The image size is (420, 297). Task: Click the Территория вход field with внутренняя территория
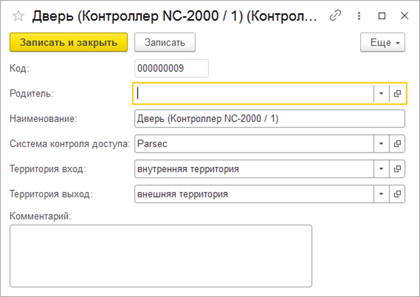(x=253, y=169)
